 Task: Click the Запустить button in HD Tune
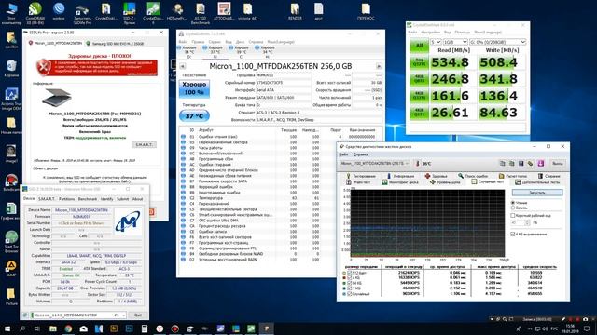[537, 193]
